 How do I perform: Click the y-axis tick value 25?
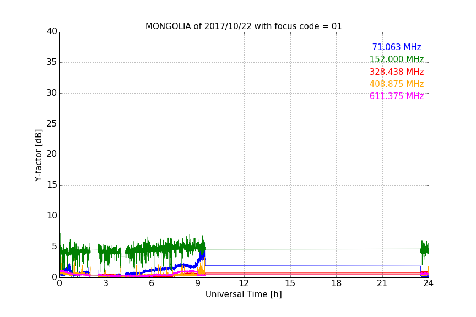pos(52,124)
